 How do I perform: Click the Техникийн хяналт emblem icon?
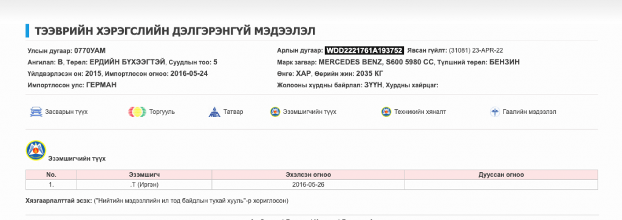(x=386, y=112)
